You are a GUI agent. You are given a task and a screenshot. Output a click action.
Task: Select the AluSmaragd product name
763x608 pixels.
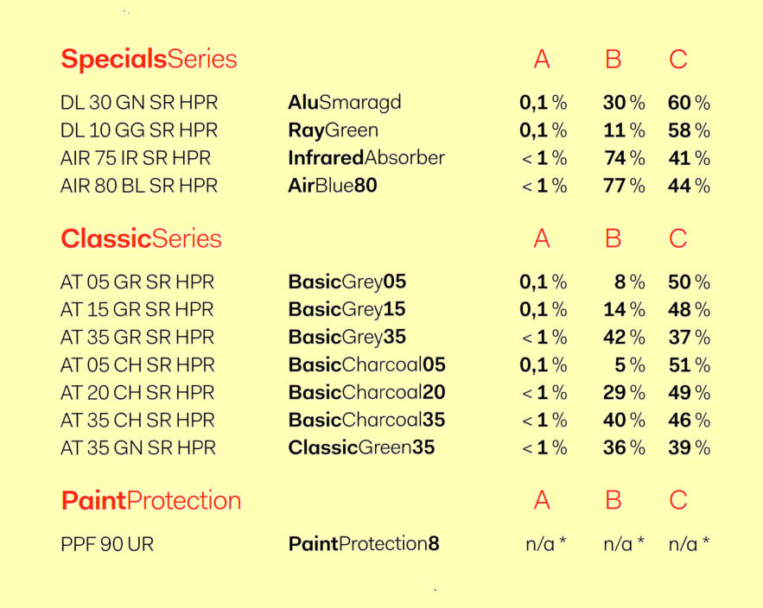[345, 103]
